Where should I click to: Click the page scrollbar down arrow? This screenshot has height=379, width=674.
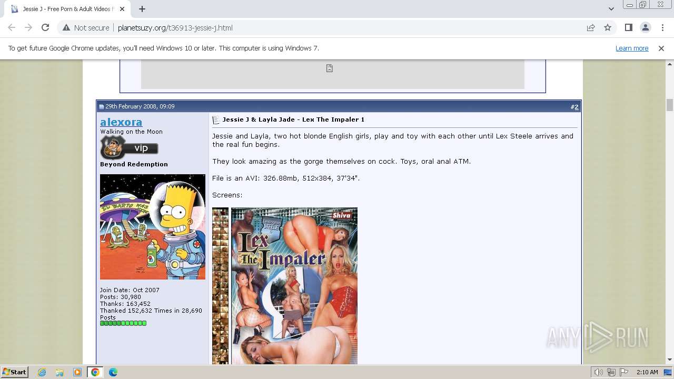coord(670,360)
